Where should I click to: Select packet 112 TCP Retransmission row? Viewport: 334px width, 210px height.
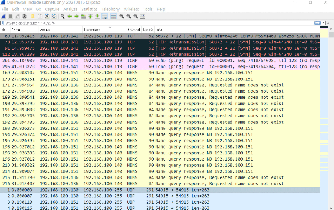[x=160, y=54]
